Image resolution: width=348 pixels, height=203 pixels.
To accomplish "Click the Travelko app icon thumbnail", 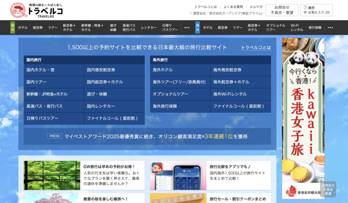I will [x=157, y=168].
